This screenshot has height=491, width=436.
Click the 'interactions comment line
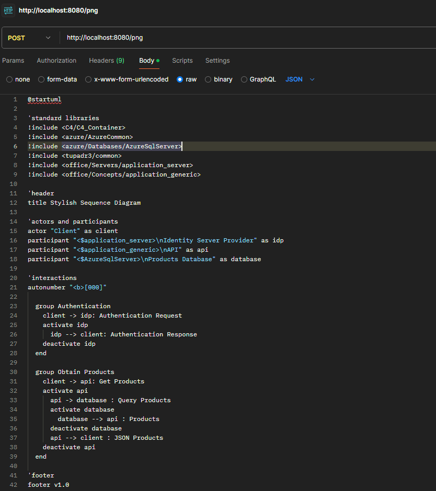click(52, 278)
